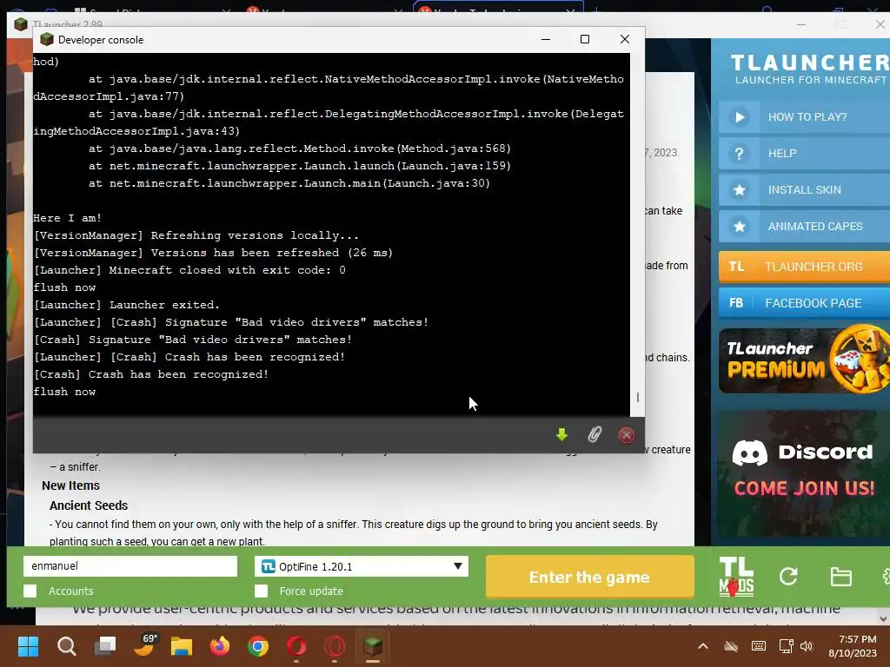This screenshot has height=667, width=890.
Task: Open HOW TO PLAY? sidebar item
Action: tap(804, 117)
